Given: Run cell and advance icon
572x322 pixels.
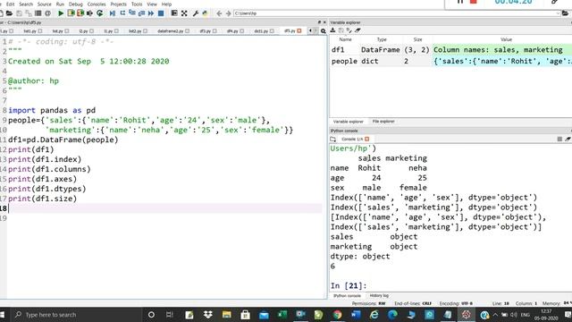Looking at the screenshot, I should pyautogui.click(x=80, y=13).
